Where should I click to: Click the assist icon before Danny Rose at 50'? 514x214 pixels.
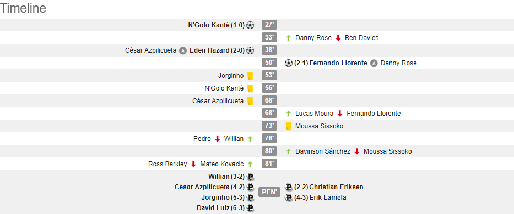[374, 64]
